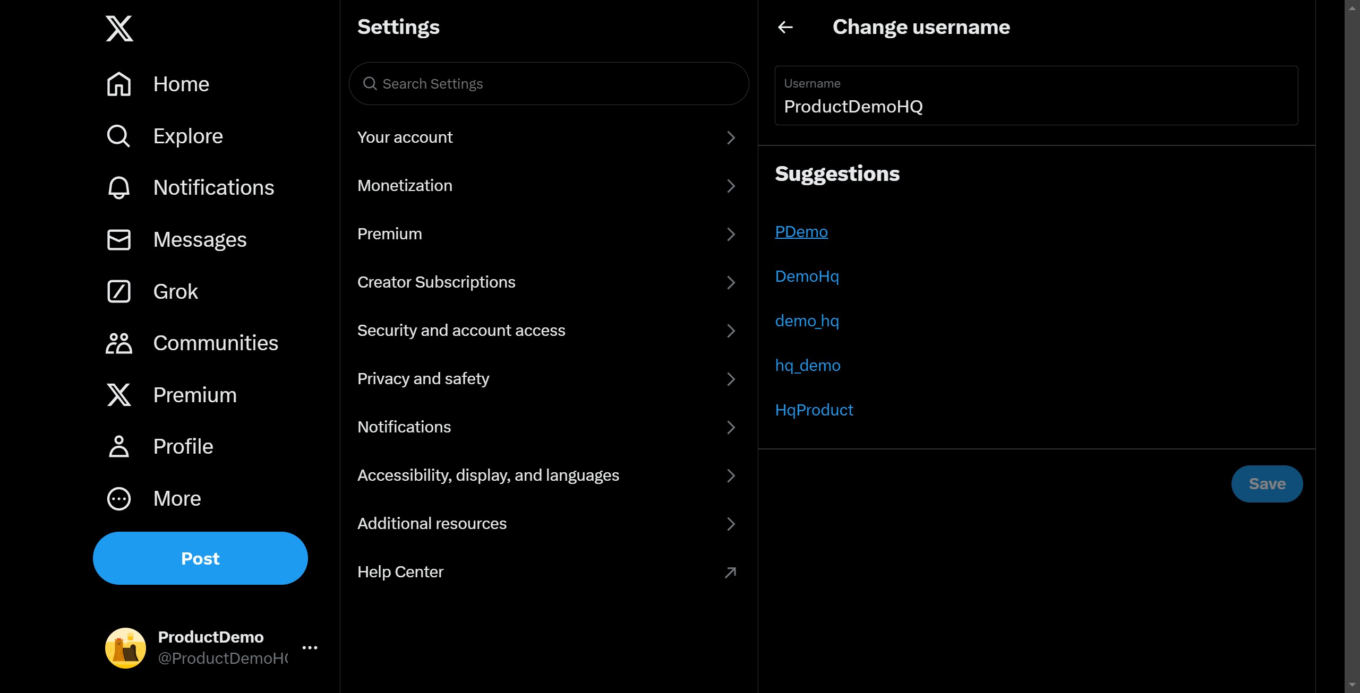Open Accessibility, display, and languages
The image size is (1360, 693).
[x=549, y=475]
